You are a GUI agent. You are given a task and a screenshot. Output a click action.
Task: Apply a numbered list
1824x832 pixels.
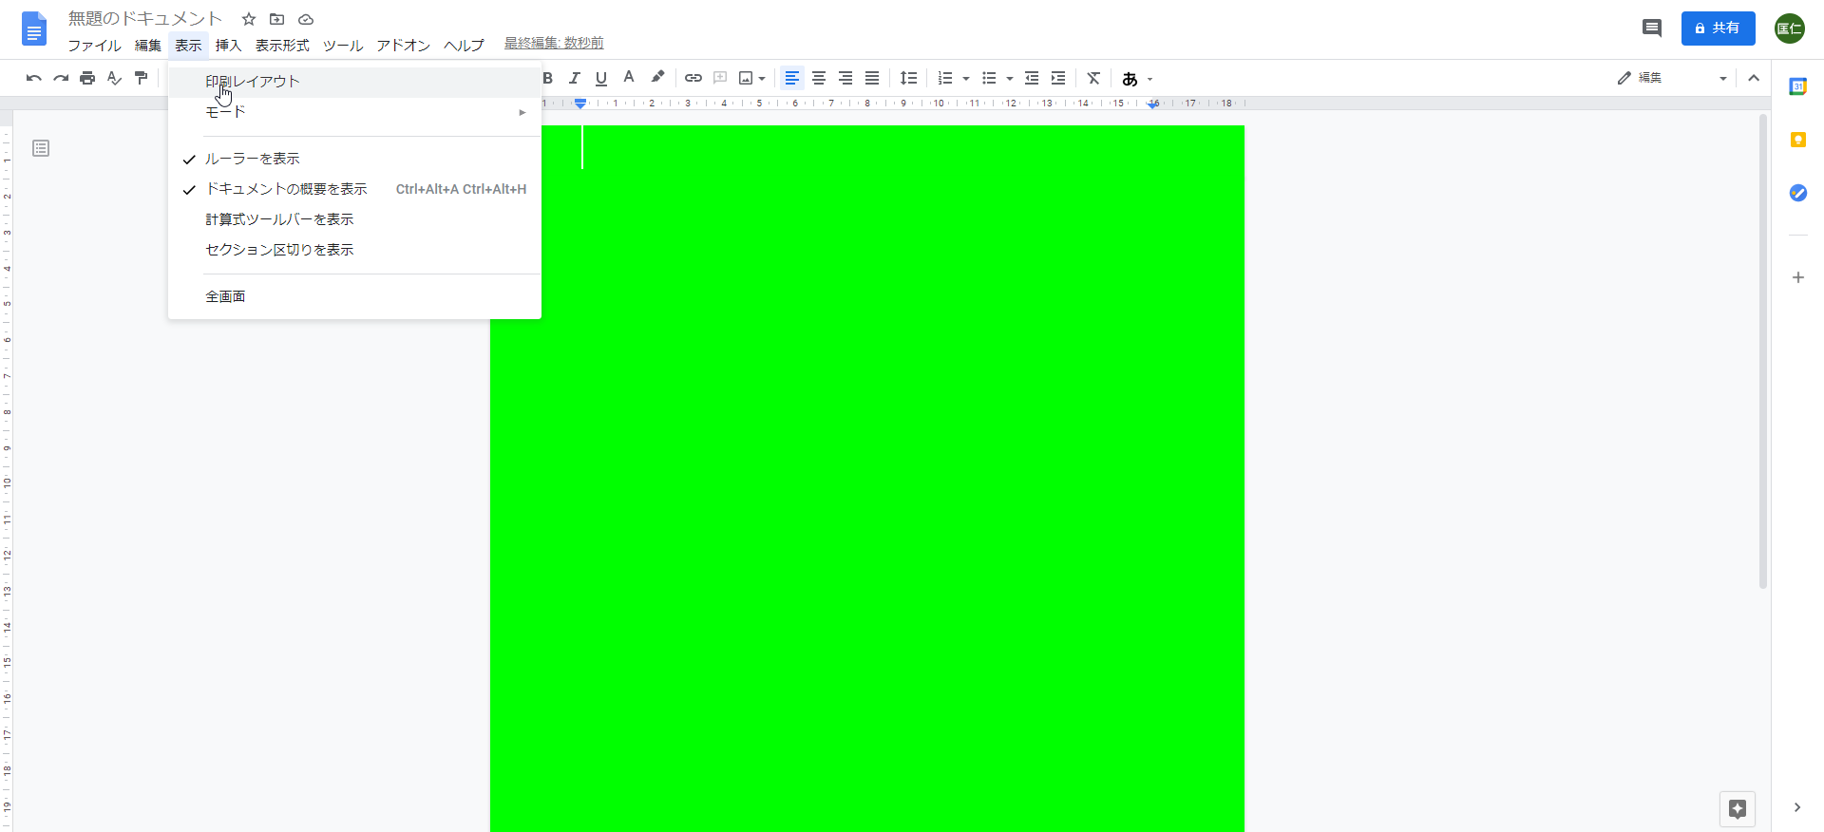point(945,78)
